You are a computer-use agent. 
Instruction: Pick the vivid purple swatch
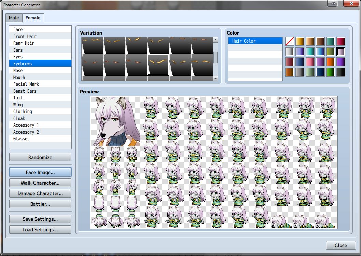tap(341, 62)
